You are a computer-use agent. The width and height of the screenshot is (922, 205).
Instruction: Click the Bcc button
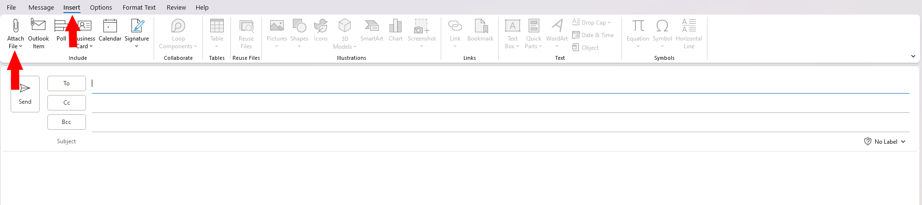click(x=67, y=122)
